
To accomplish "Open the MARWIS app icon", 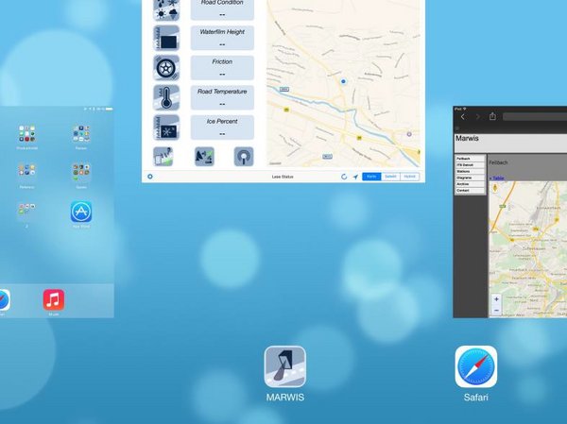I will 284,367.
